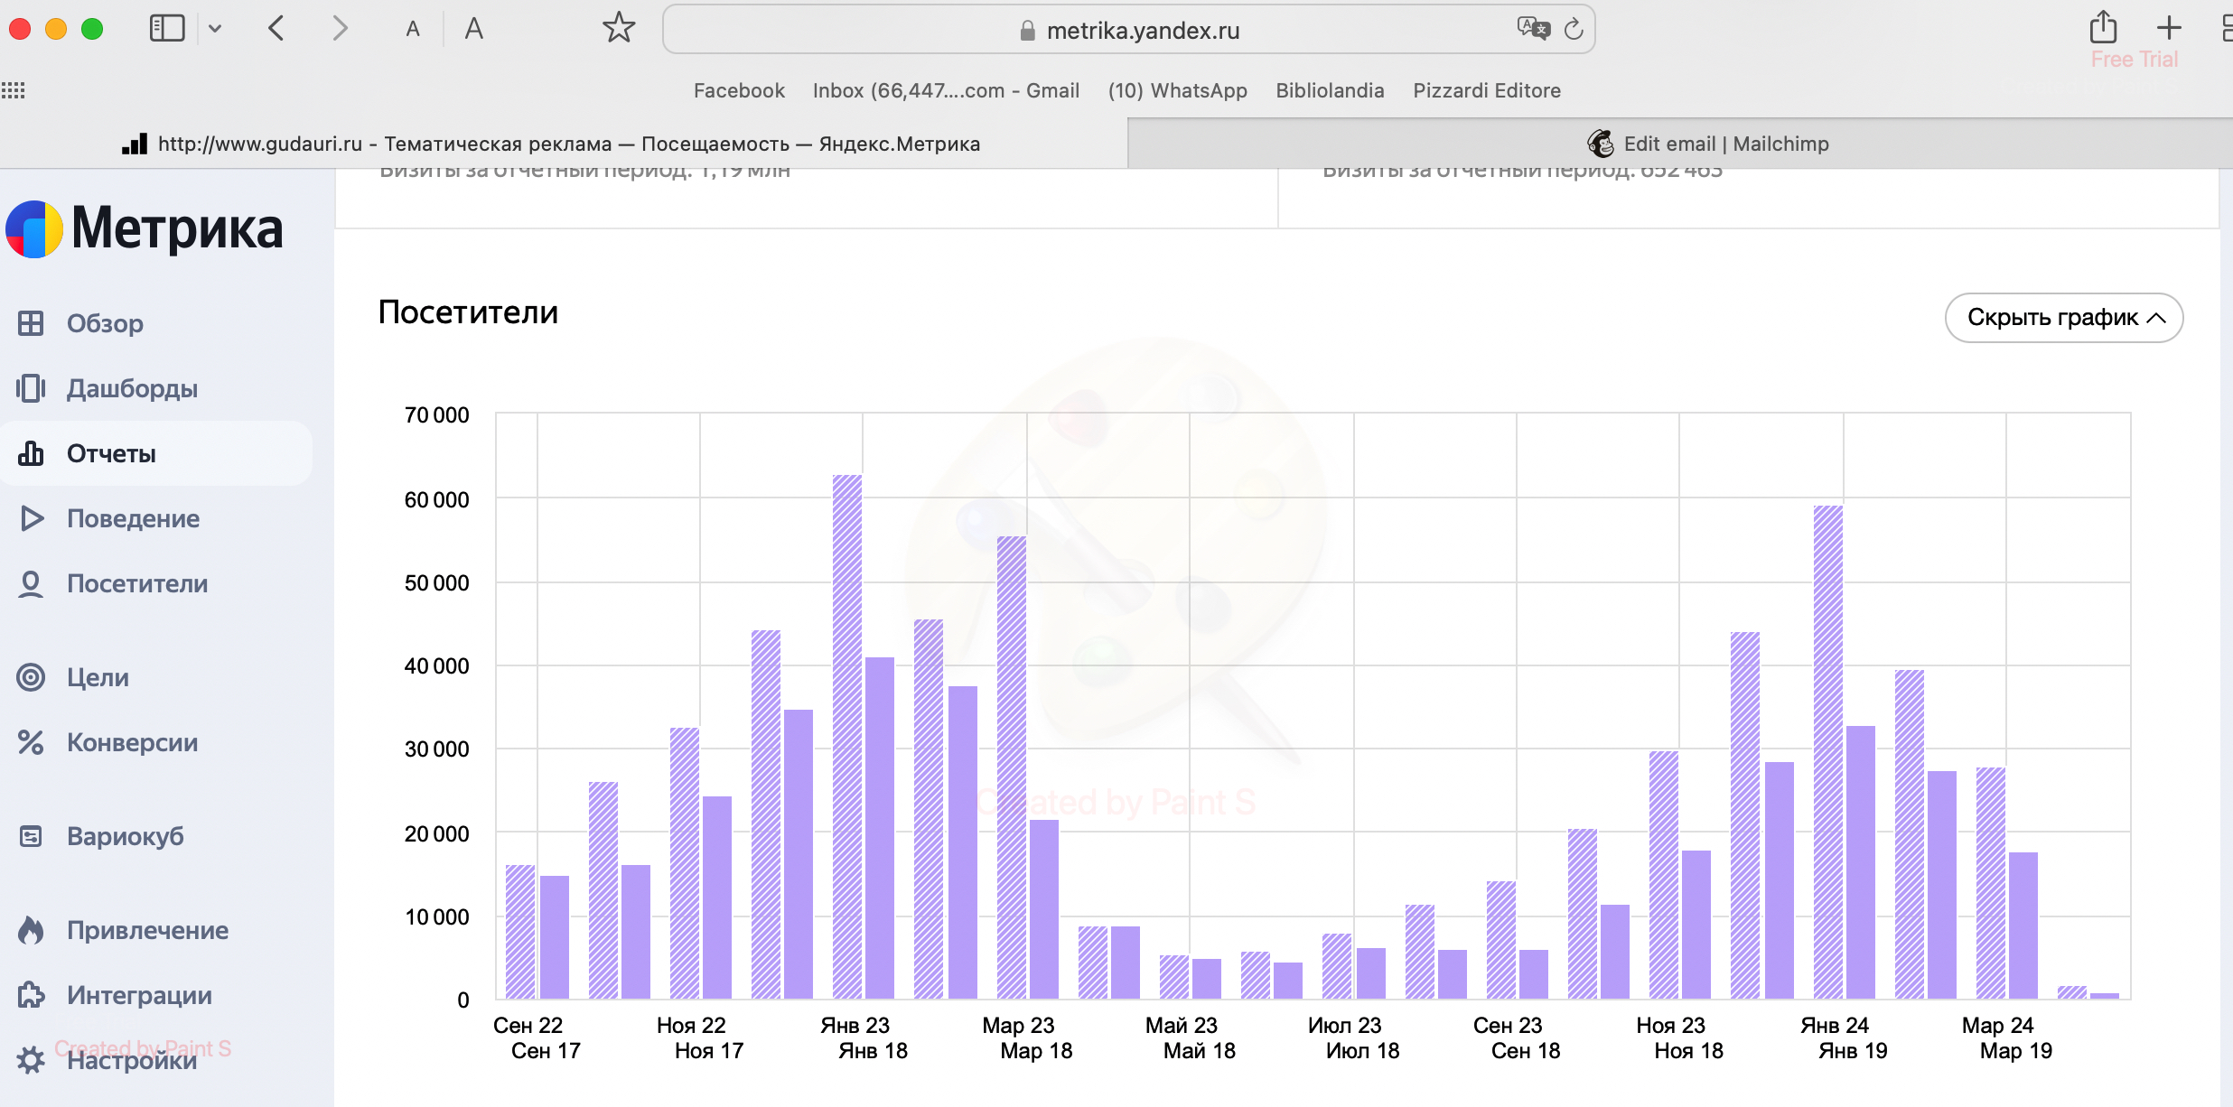Screen dimensions: 2233x1107
Task: Collapse chart with Скрыть график button
Action: pos(2063,318)
